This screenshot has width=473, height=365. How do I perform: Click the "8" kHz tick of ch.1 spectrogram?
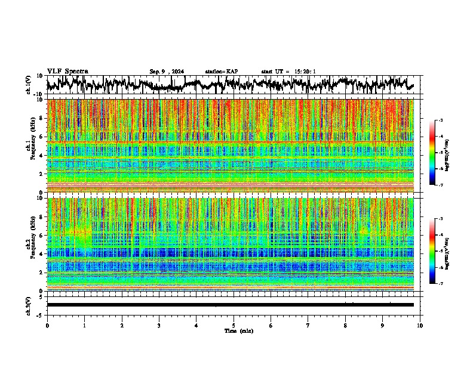(x=41, y=118)
